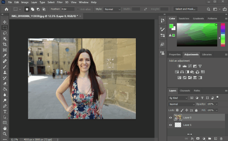The height and width of the screenshot is (141, 228).
Task: Open the Fill slider dropdown arrow
Action: (217, 110)
